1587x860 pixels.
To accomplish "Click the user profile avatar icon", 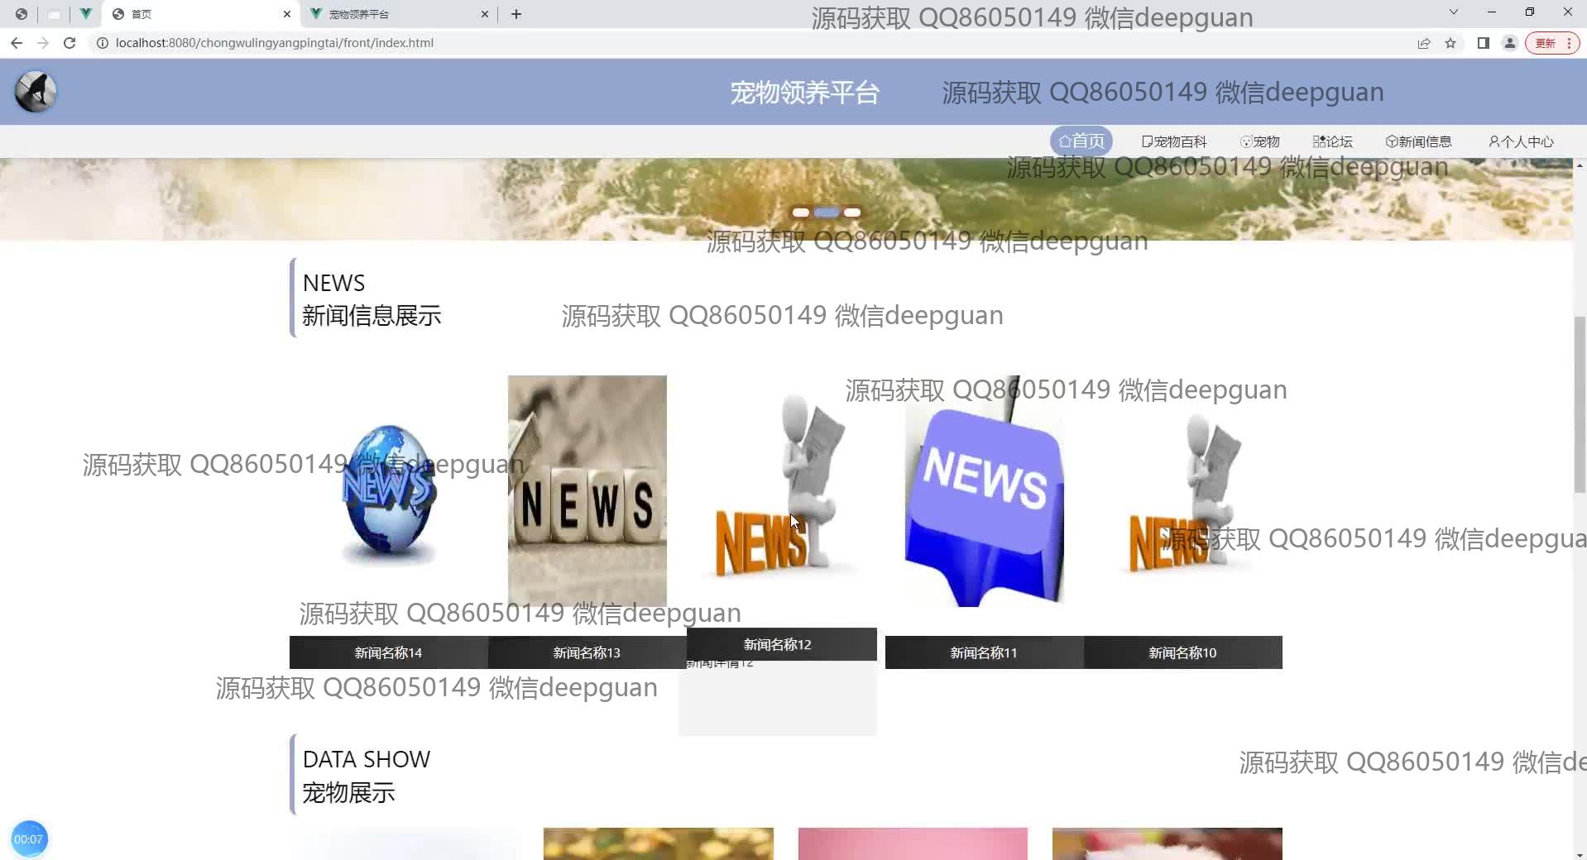I will [x=1509, y=43].
